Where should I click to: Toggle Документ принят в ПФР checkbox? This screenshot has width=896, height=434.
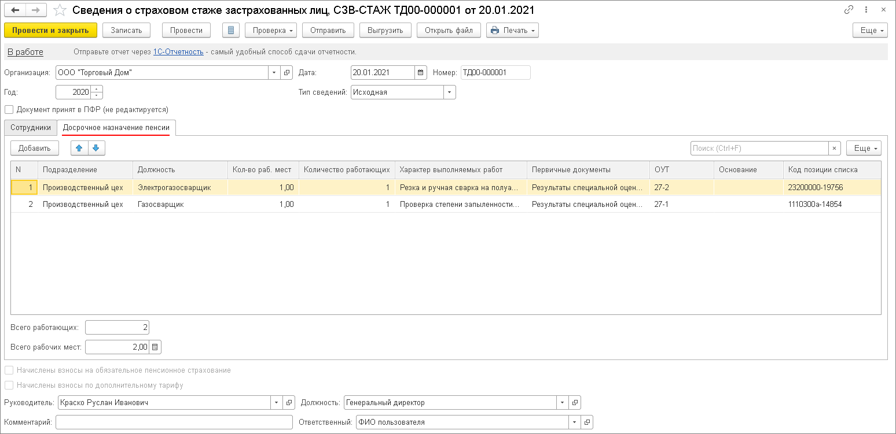[9, 109]
